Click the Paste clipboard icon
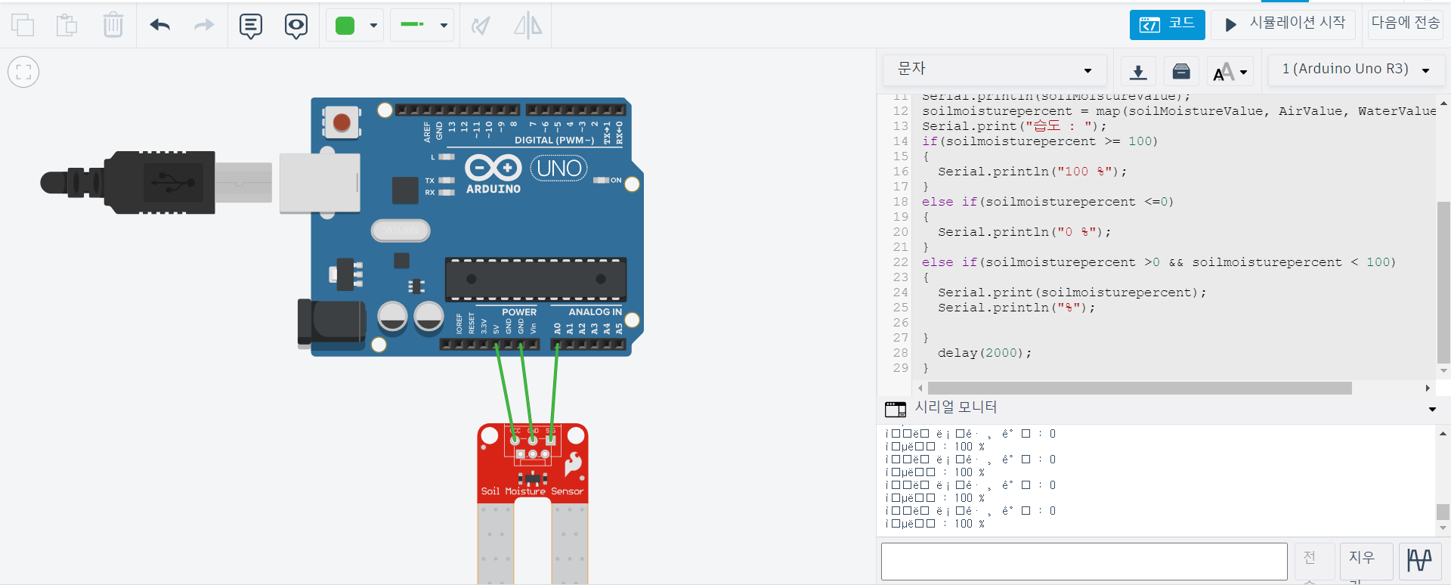This screenshot has height=585, width=1451. (67, 25)
